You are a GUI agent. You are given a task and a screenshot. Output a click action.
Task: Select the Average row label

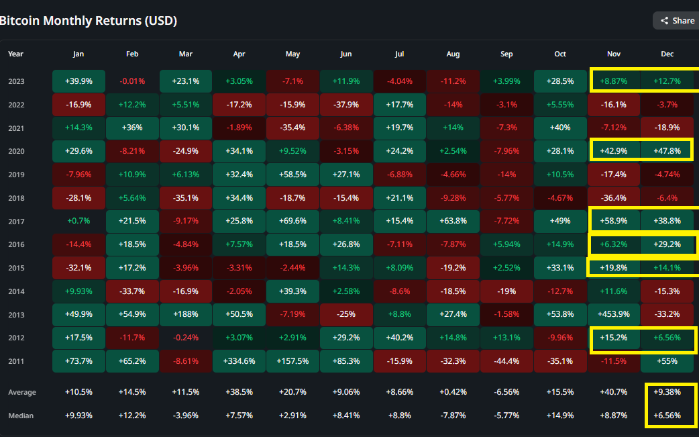pos(22,393)
